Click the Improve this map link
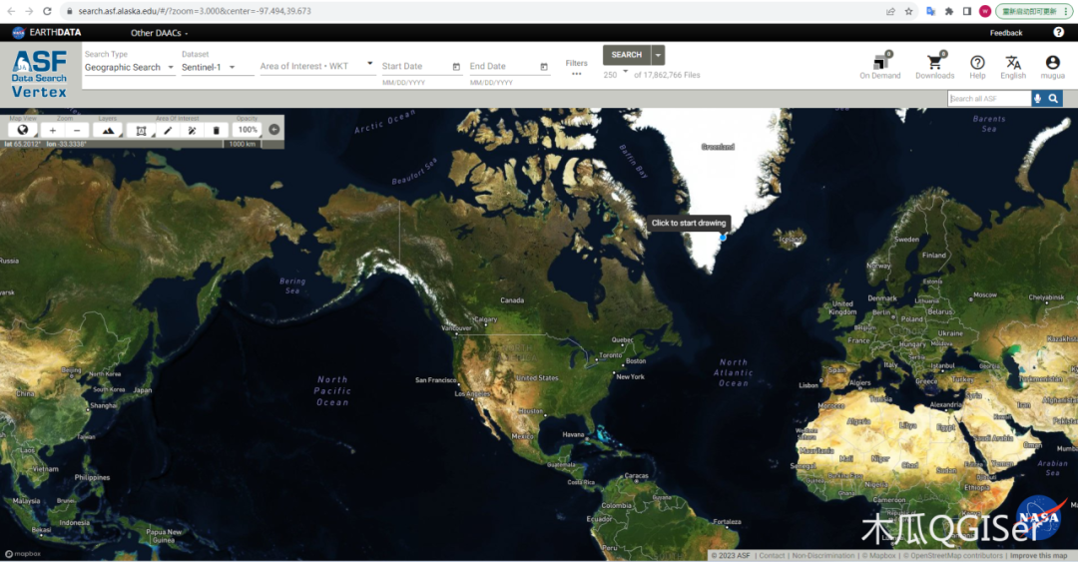The height and width of the screenshot is (562, 1078). click(x=1038, y=556)
